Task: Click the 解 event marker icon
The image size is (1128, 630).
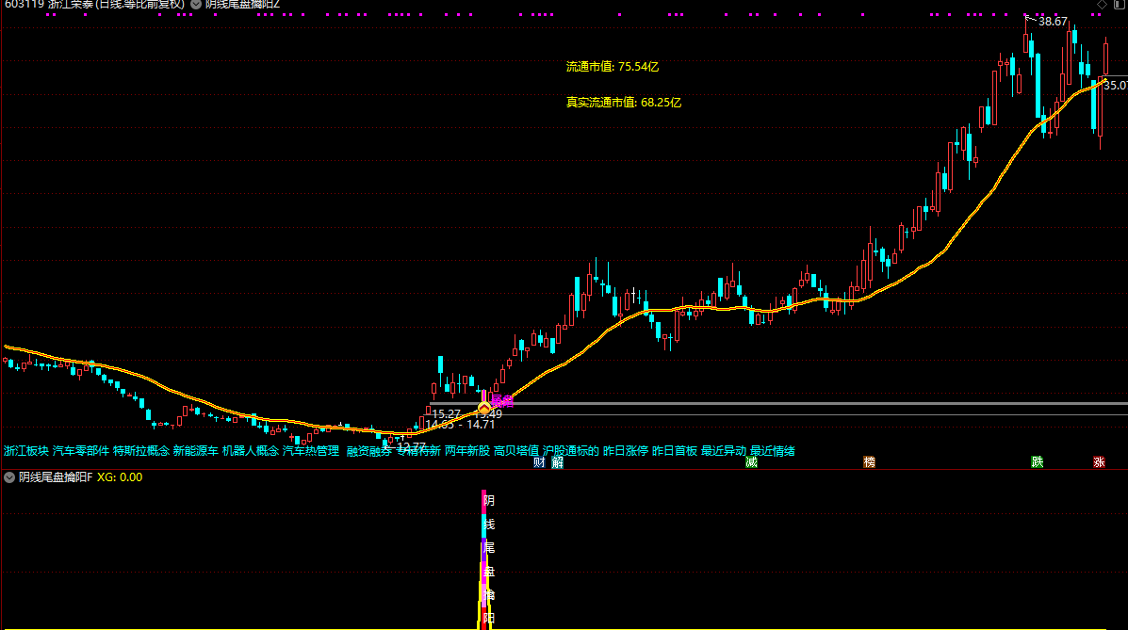Action: 557,462
